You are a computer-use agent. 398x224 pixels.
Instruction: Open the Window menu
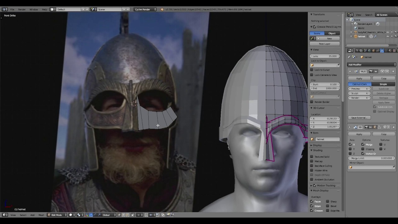tap(34, 9)
